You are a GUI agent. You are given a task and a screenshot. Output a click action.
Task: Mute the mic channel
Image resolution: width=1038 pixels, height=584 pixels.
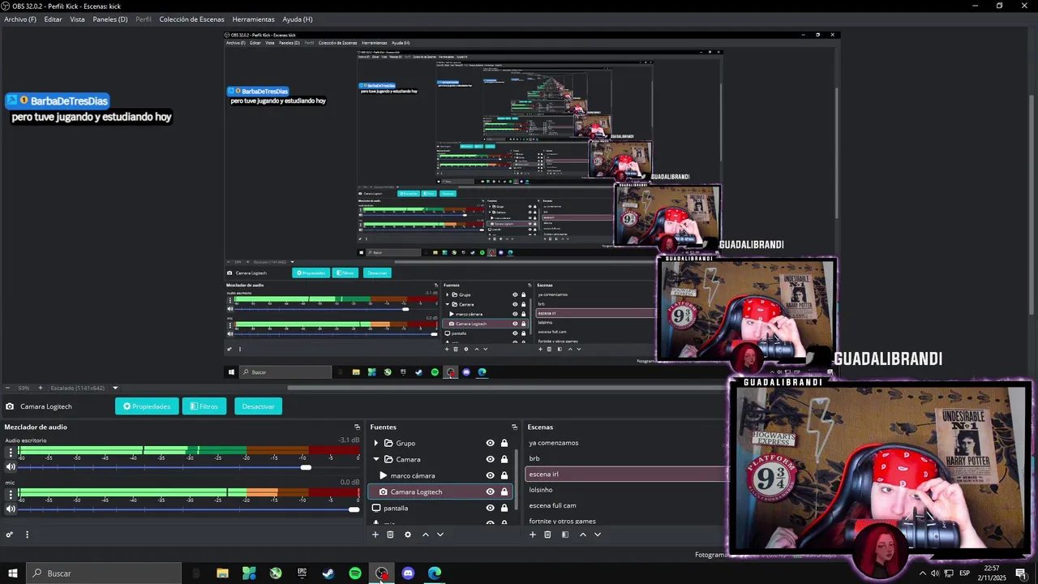pyautogui.click(x=11, y=509)
